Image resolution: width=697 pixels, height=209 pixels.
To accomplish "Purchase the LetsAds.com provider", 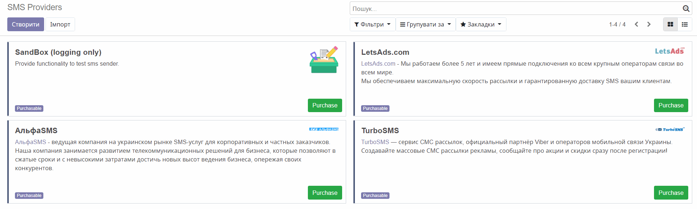I will click(671, 105).
